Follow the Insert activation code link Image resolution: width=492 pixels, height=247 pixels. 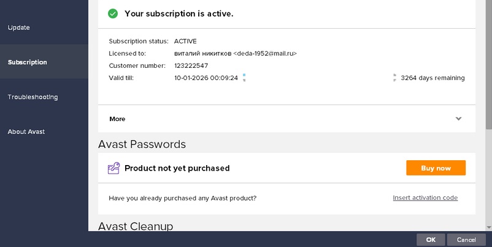(425, 197)
